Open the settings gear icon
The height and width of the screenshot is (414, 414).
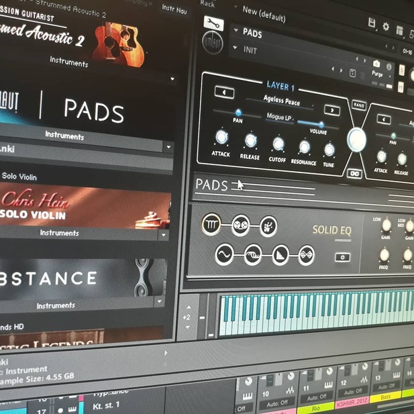pos(386,26)
